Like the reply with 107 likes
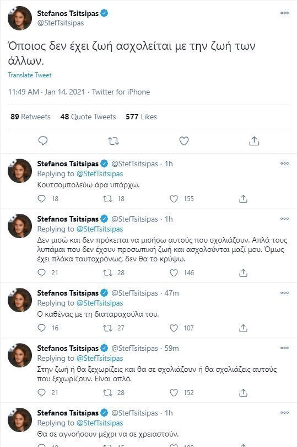The image size is (297, 447). click(174, 328)
